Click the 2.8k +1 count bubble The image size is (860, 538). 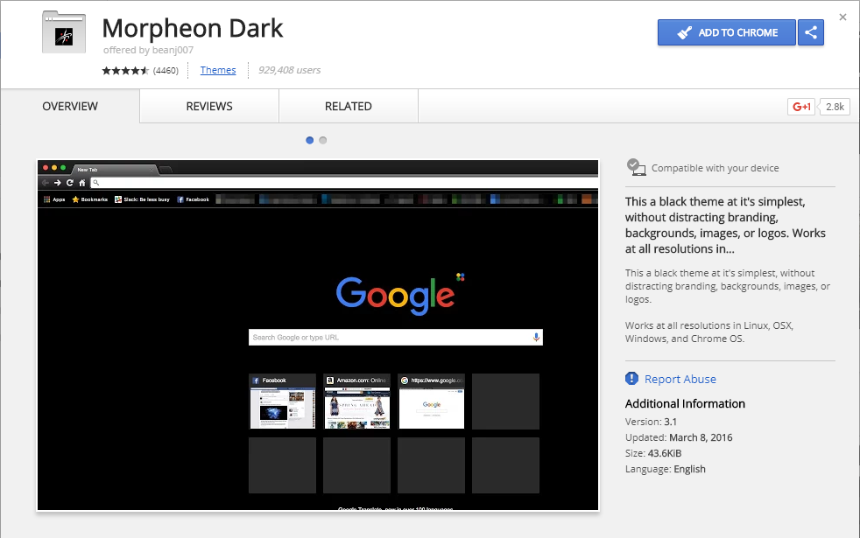click(835, 107)
